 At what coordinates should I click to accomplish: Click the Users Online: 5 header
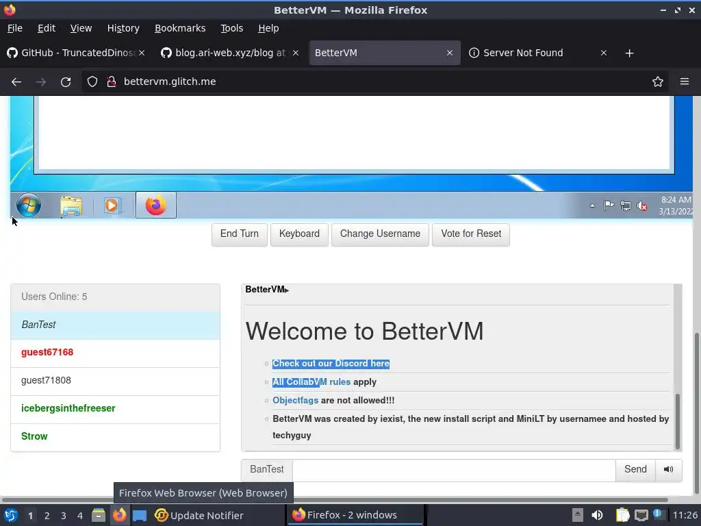click(115, 297)
